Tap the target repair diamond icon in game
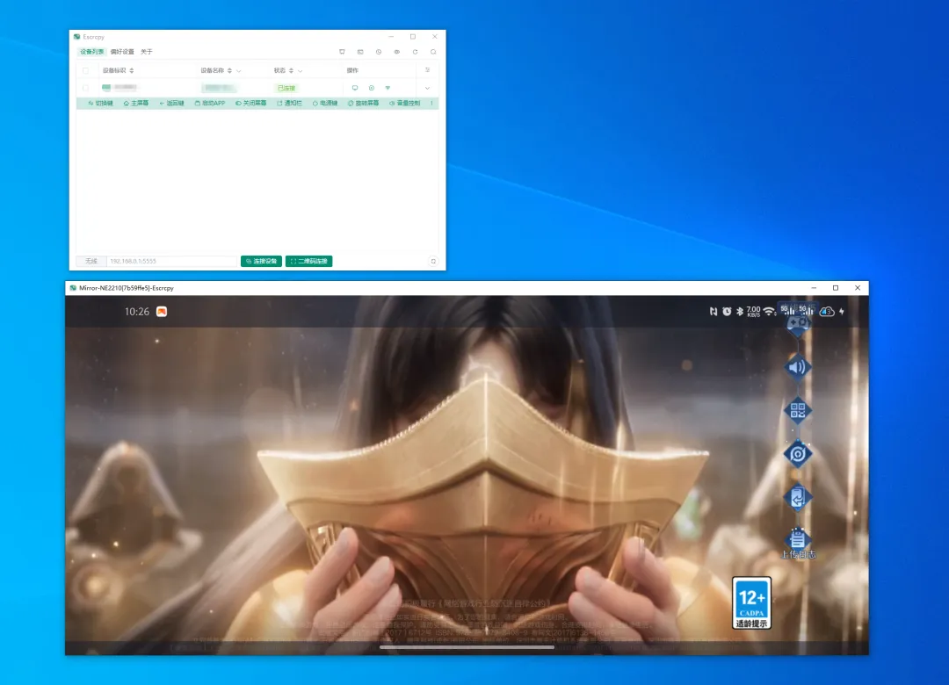This screenshot has height=685, width=949. [x=798, y=454]
